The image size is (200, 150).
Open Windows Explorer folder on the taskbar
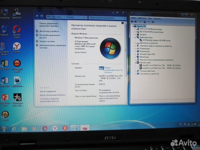coord(24,129)
